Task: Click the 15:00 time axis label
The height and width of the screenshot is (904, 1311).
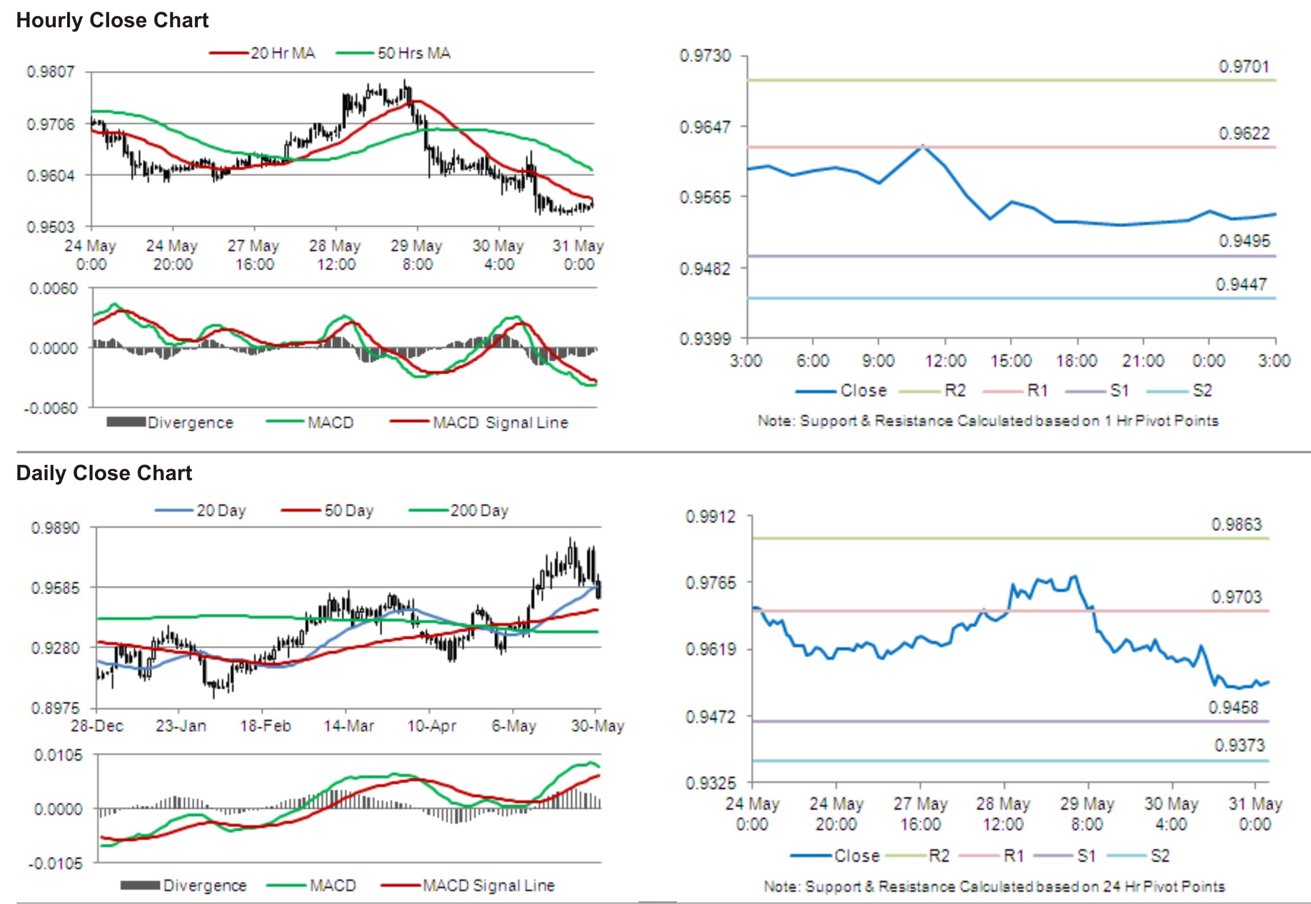Action: [1011, 360]
